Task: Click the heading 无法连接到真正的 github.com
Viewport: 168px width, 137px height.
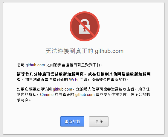Action: [x=85, y=51]
